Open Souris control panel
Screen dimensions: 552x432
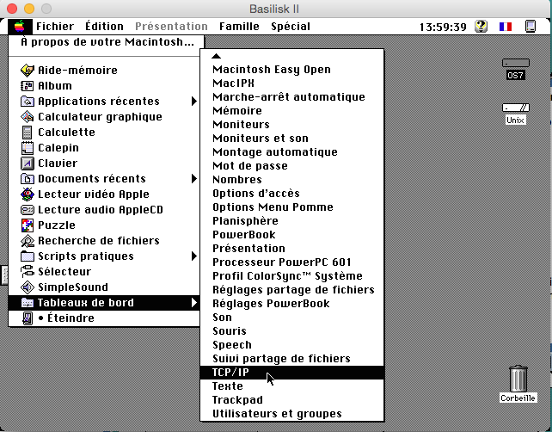click(x=291, y=330)
